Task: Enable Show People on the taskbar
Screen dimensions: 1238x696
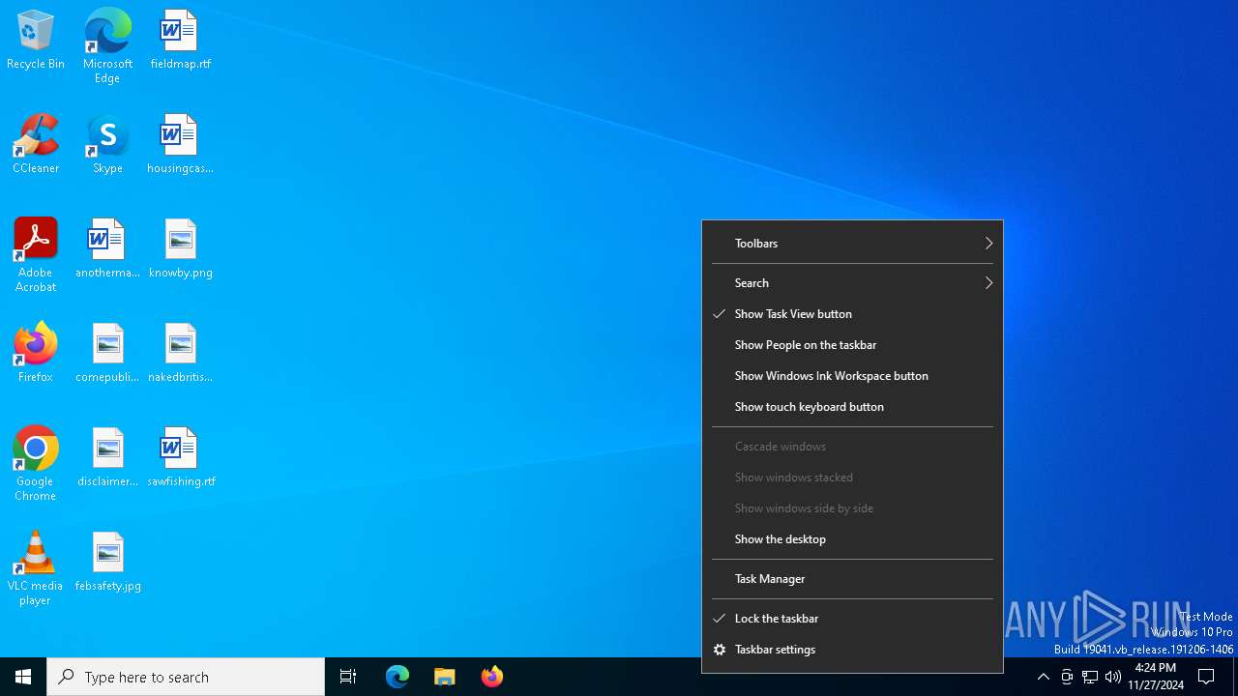Action: click(x=805, y=345)
